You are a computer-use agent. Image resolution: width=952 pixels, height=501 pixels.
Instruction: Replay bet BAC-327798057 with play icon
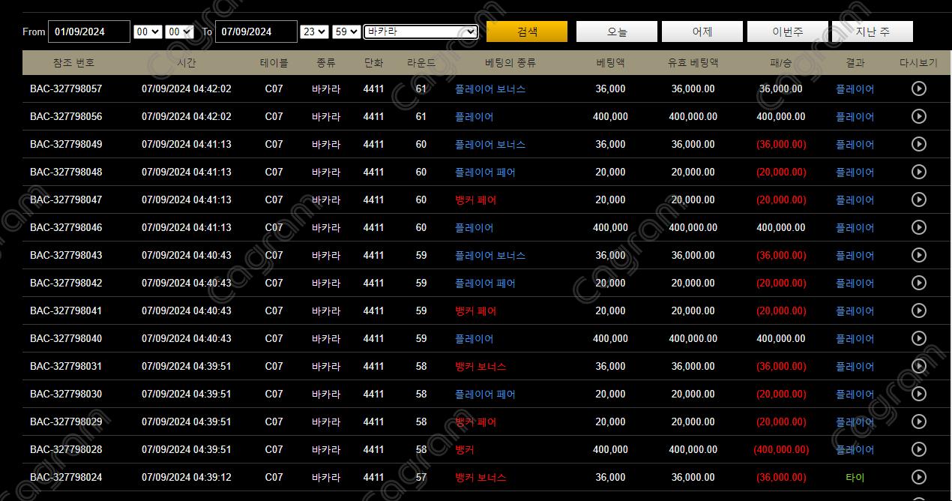click(x=918, y=88)
